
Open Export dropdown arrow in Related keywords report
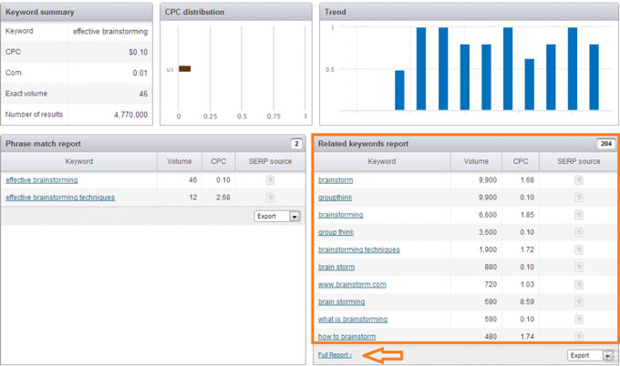click(608, 355)
